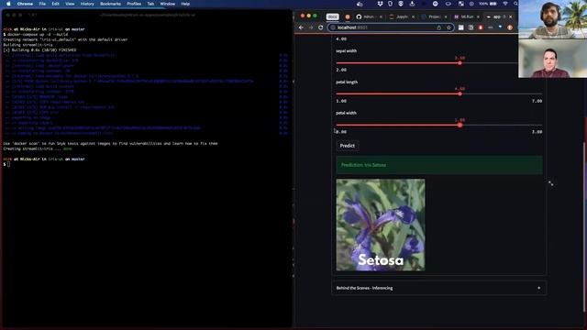Click browser forward arrow button
This screenshot has height=330, width=587.
pos(311,27)
